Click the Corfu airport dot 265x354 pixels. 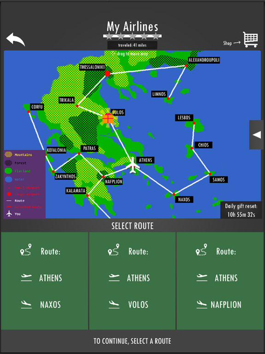pos(29,112)
